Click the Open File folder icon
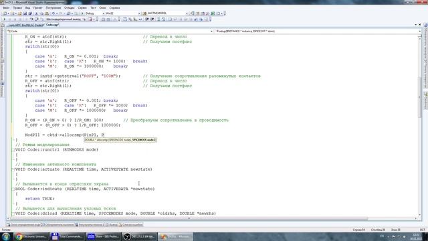 click(x=19, y=13)
